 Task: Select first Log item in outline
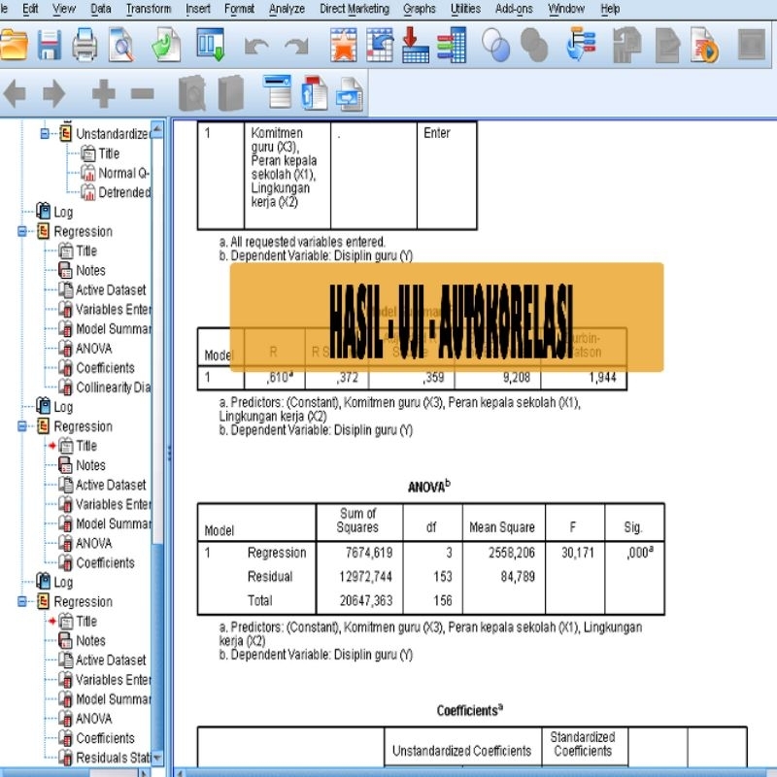pos(63,212)
